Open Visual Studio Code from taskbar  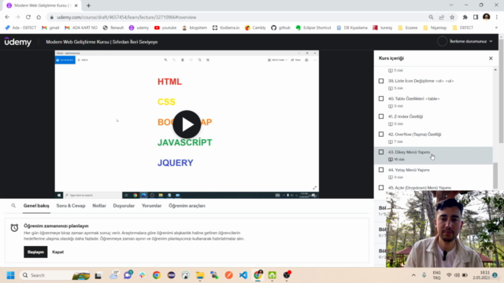click(x=243, y=275)
